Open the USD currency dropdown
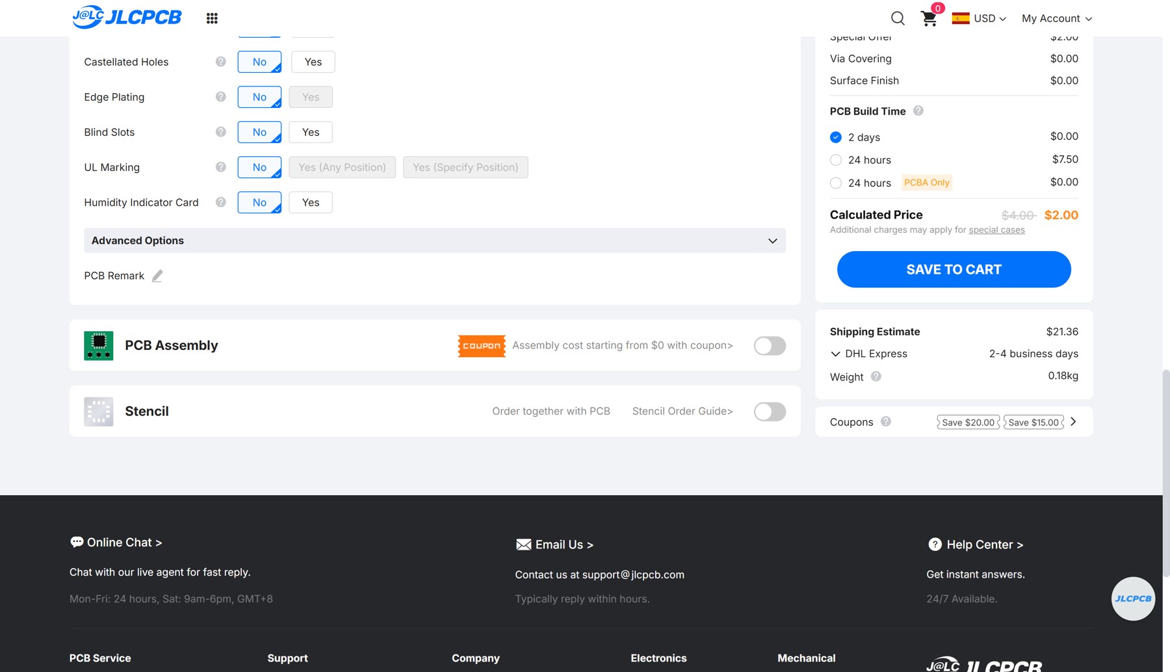The height and width of the screenshot is (672, 1170). tap(979, 18)
